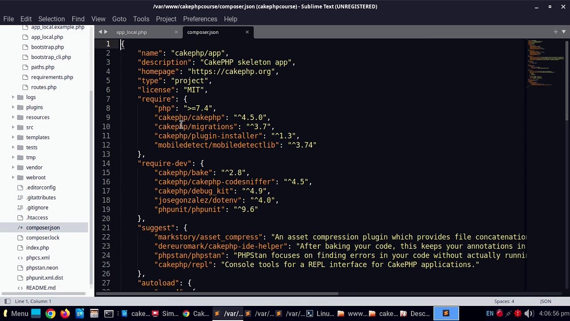Open the file manager launcher in taskbar
The image size is (570, 321).
point(94,313)
